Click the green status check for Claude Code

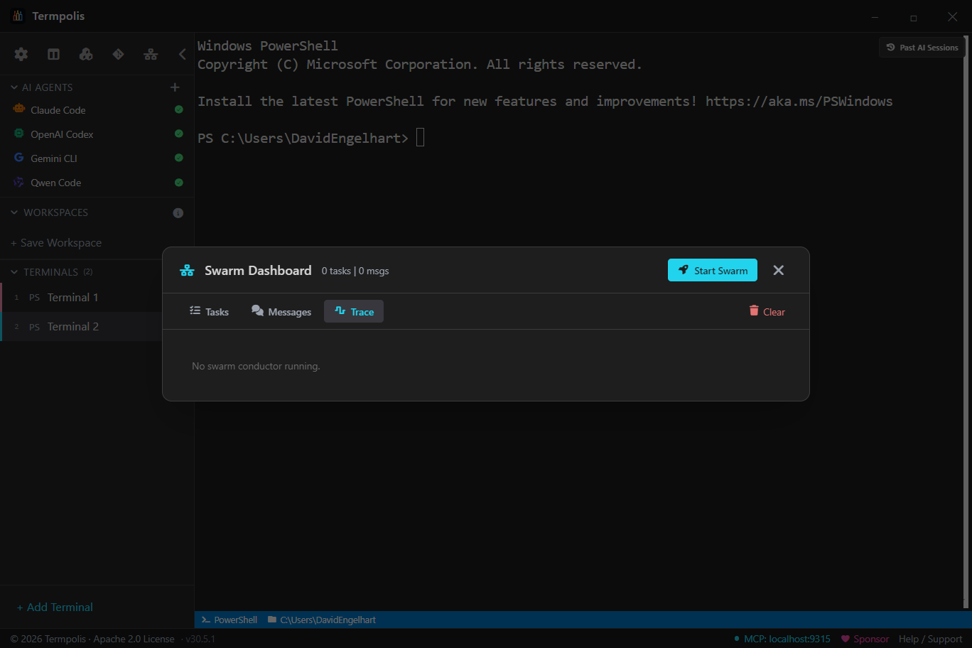179,109
